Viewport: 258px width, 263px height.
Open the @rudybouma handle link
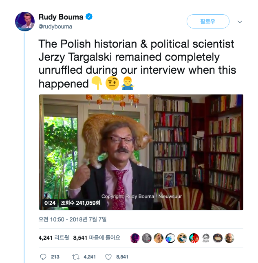click(55, 26)
